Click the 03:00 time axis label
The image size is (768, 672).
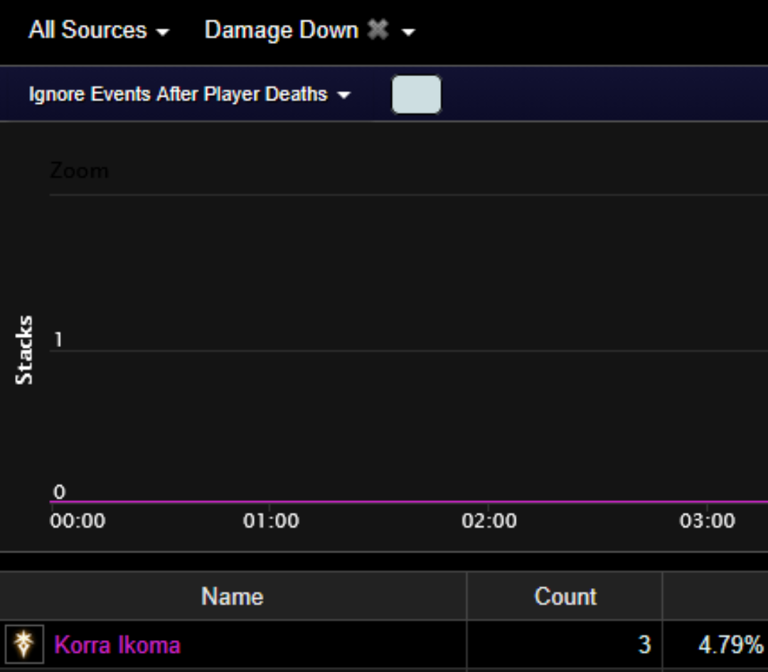pyautogui.click(x=707, y=521)
